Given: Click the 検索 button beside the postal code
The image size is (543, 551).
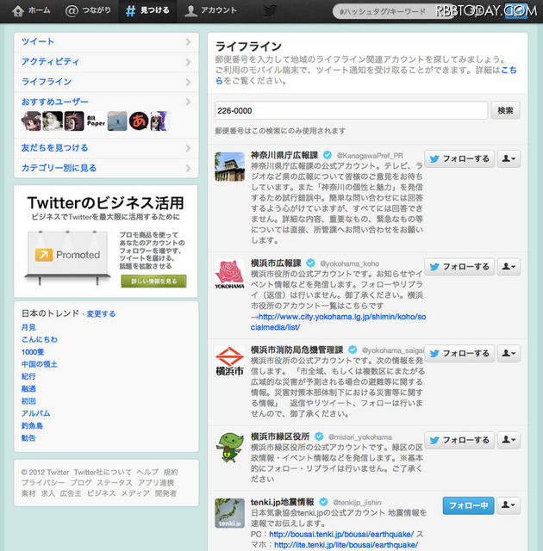Looking at the screenshot, I should [505, 111].
